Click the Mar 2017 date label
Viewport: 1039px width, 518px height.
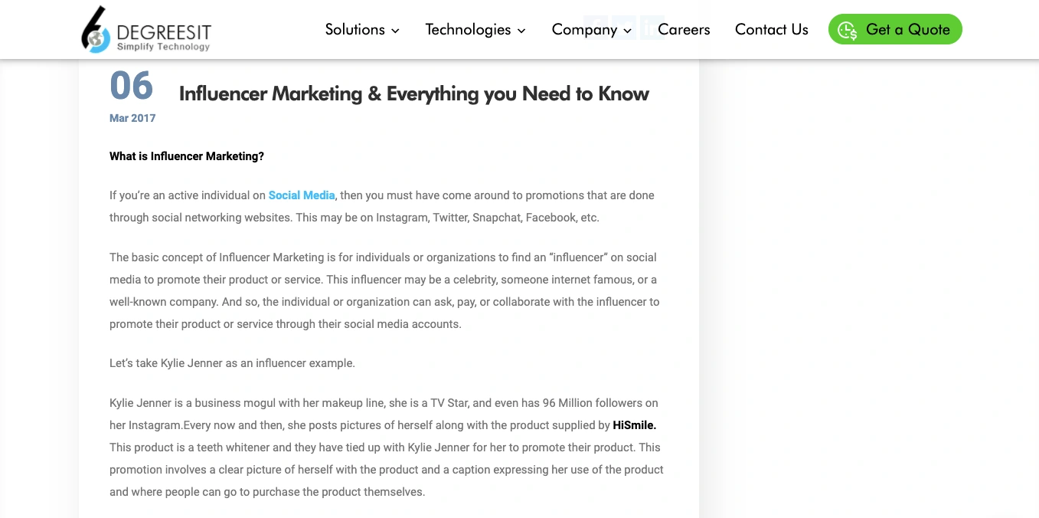click(x=132, y=118)
